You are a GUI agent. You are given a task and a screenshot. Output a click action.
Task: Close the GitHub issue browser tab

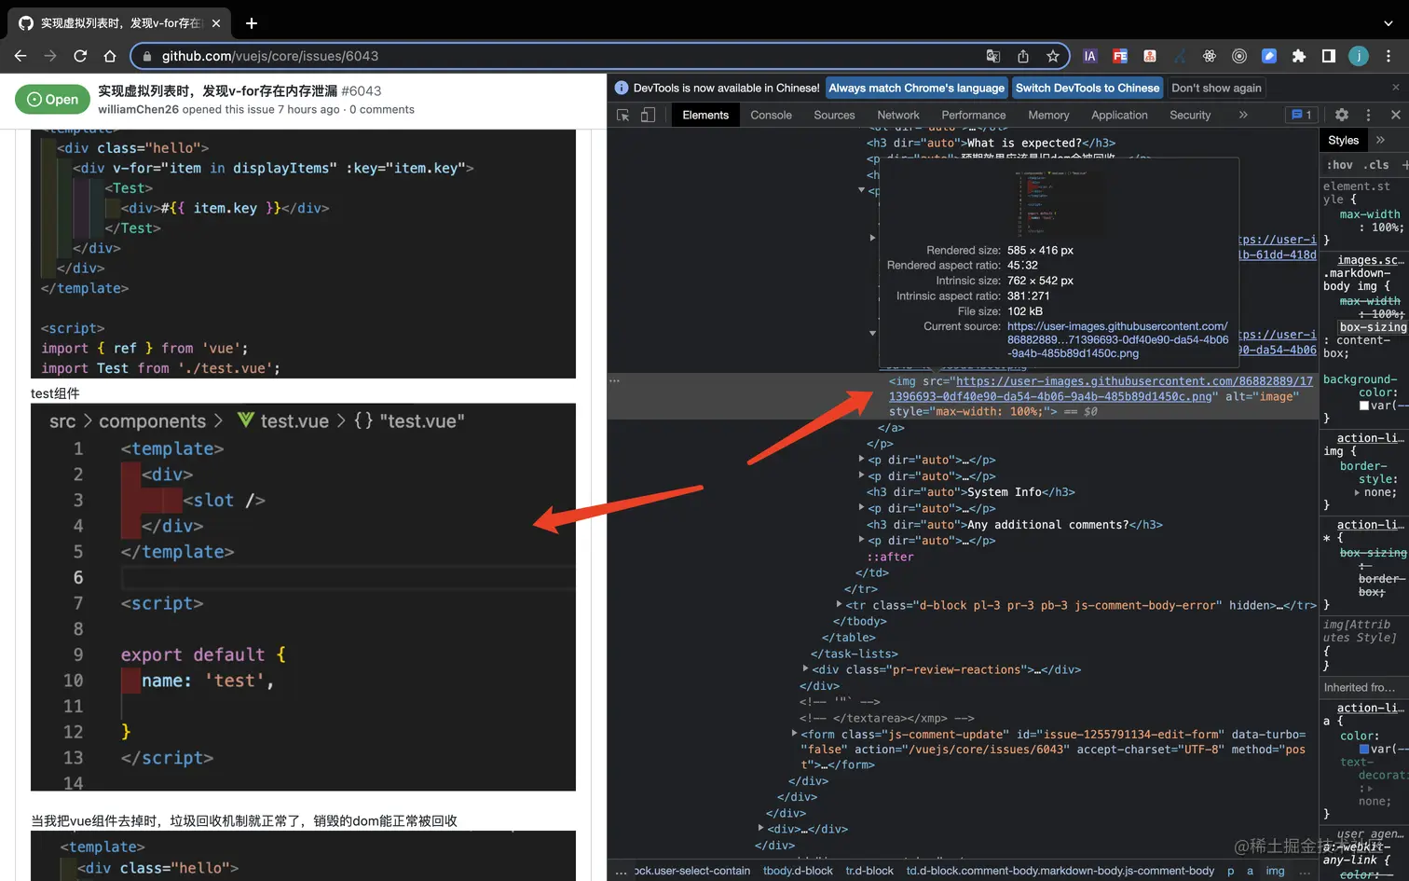(x=216, y=23)
